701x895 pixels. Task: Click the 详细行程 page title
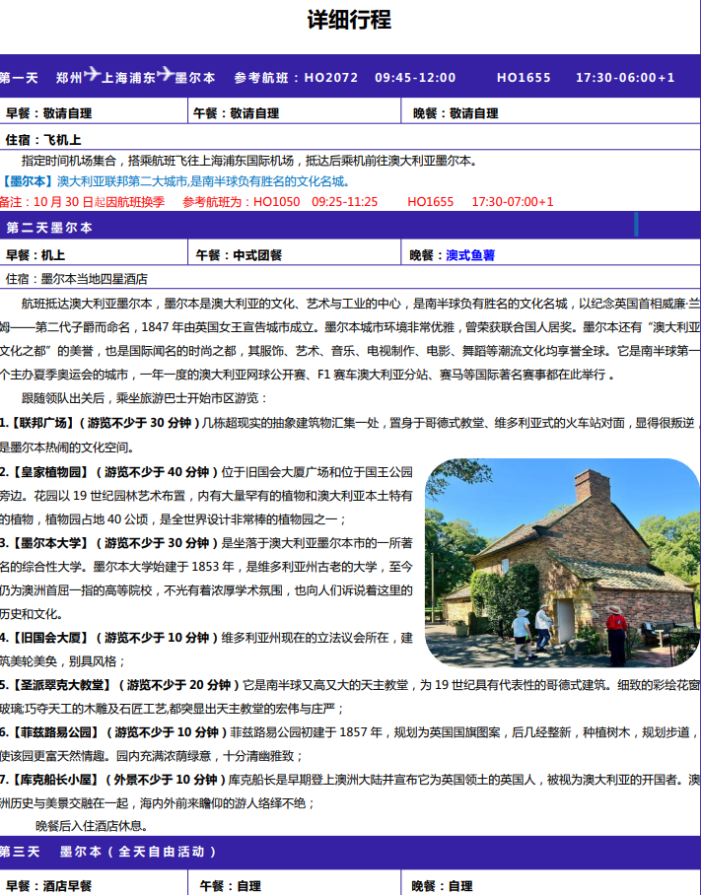click(349, 20)
